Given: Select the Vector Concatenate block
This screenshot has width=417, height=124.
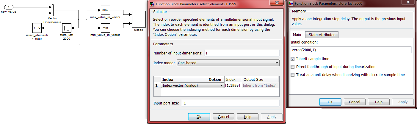Looking at the screenshot, I should 52,11.
